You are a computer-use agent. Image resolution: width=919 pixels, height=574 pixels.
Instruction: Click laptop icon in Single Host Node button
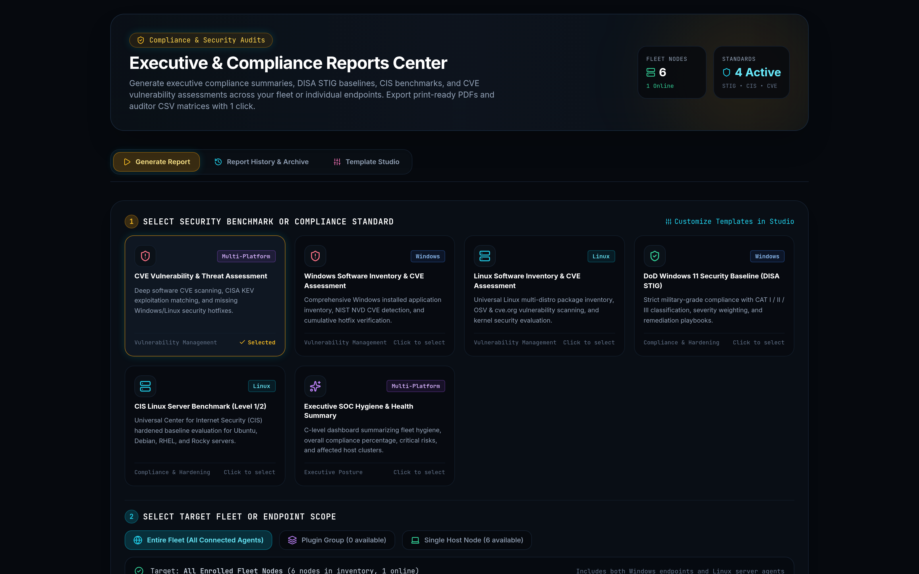click(415, 540)
